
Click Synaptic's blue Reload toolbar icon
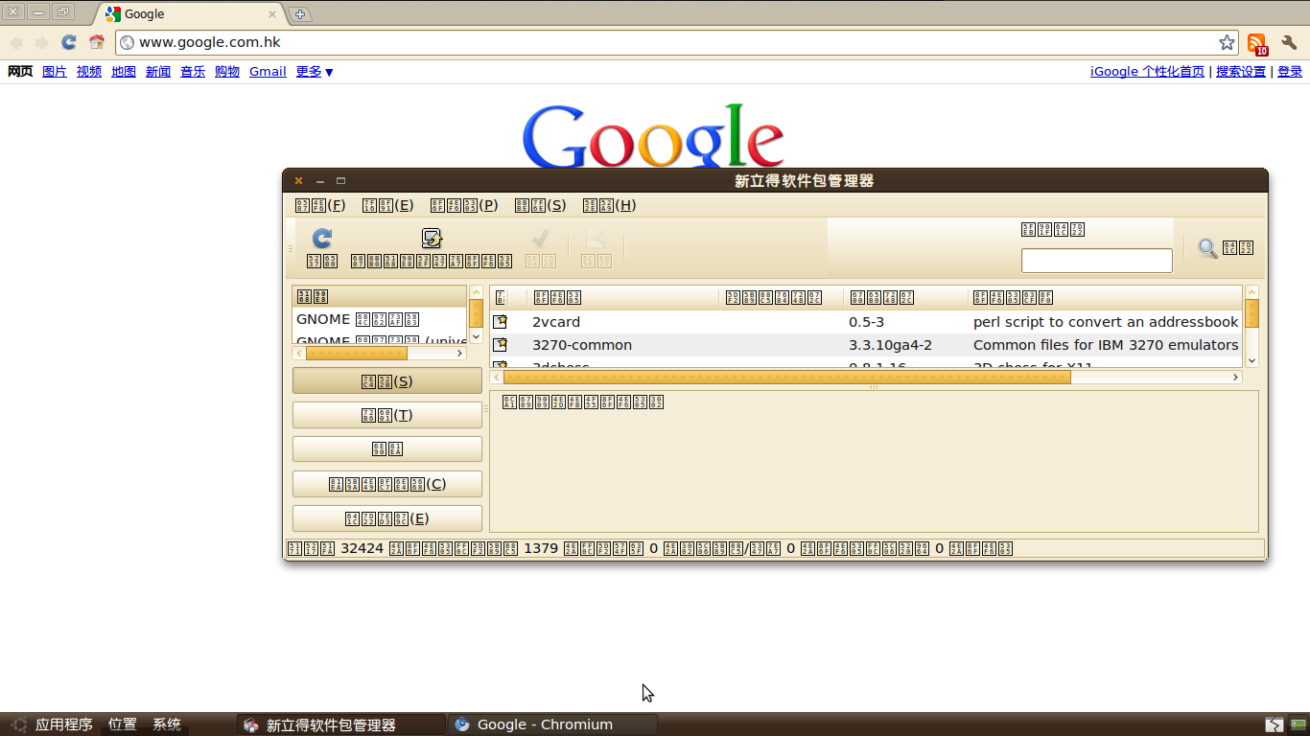[322, 240]
